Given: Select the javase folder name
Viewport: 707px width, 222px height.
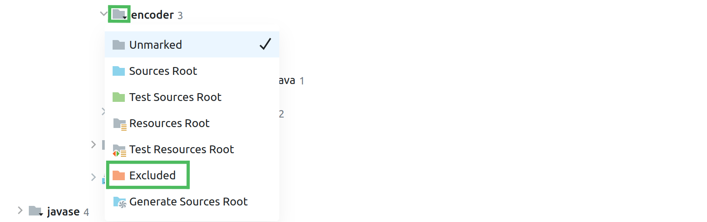Looking at the screenshot, I should coord(63,212).
